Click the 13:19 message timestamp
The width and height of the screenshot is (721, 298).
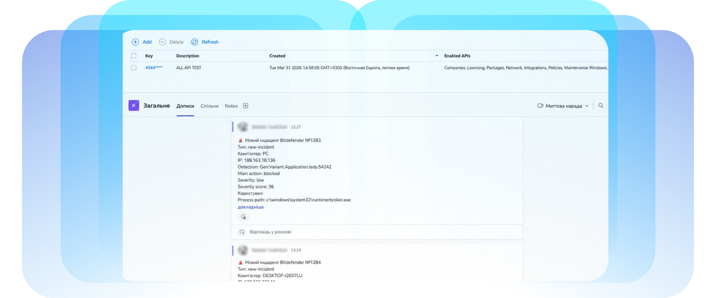(296, 250)
